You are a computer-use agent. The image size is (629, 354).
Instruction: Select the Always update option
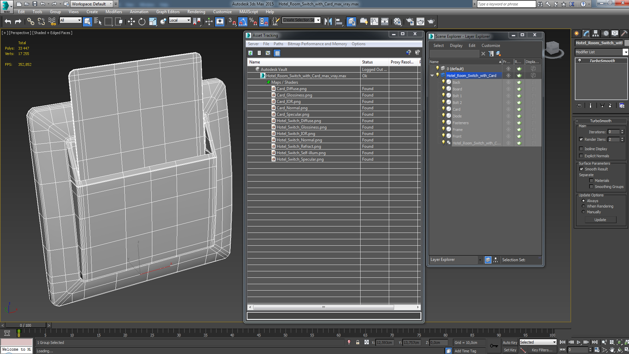(x=583, y=201)
